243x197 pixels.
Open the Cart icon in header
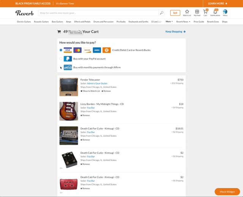point(205,12)
